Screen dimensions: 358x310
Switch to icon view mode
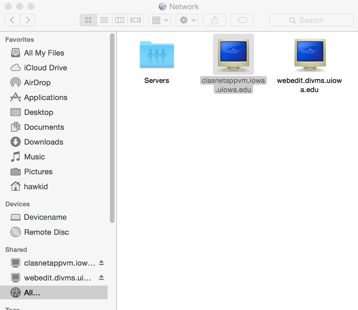pos(88,20)
